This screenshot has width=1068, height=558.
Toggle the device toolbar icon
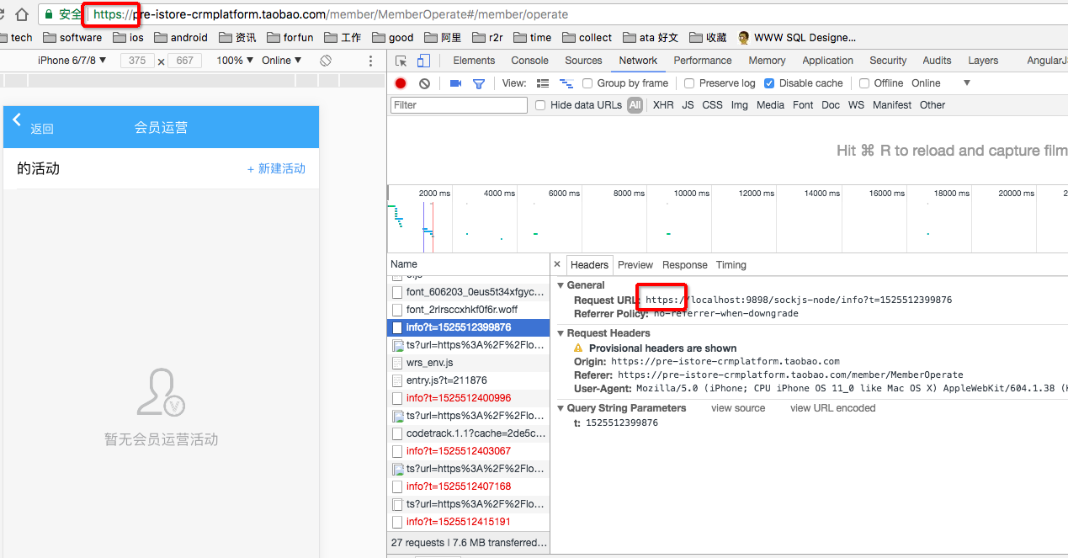coord(423,61)
